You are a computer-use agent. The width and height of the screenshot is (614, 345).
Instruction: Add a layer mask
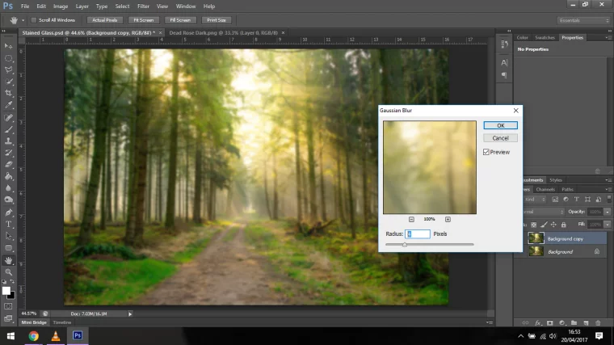(x=550, y=323)
